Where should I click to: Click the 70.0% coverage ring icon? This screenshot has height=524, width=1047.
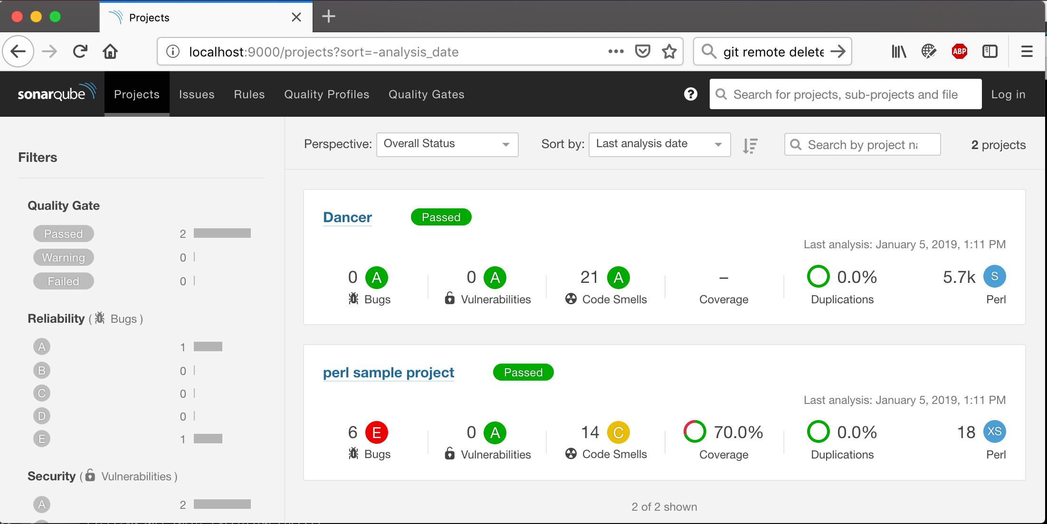695,431
